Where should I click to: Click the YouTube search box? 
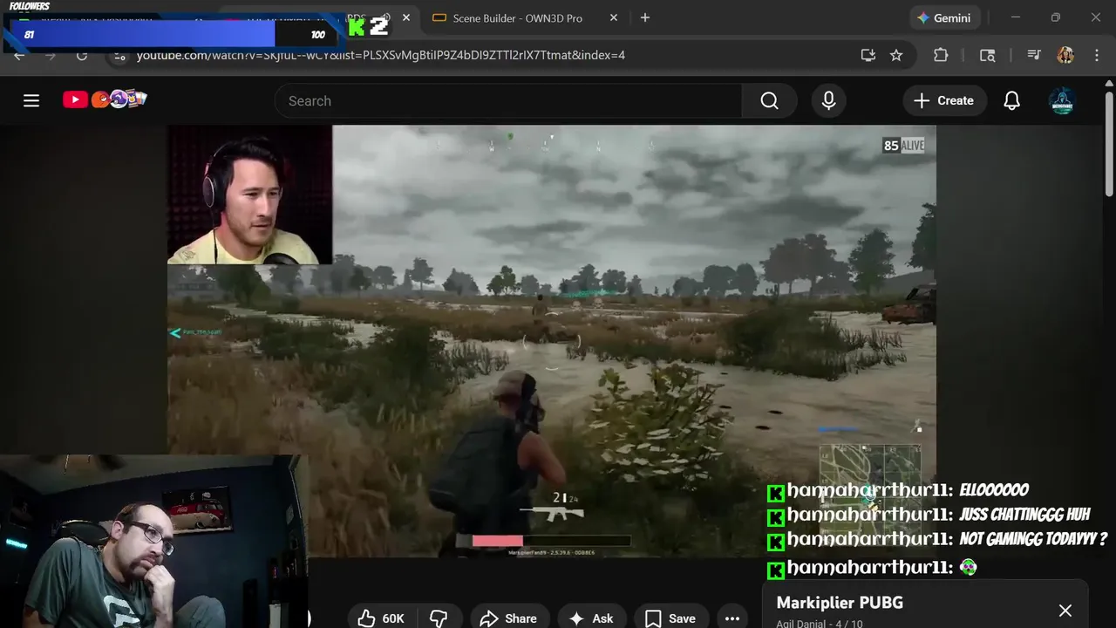508,101
